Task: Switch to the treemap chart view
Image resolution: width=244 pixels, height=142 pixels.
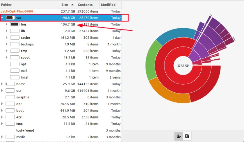Action: point(187,136)
